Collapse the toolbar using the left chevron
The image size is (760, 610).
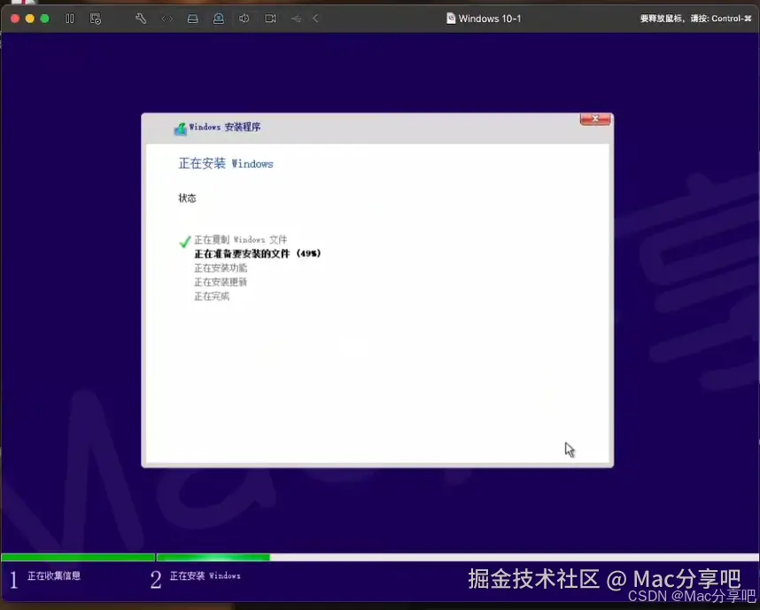click(x=315, y=18)
